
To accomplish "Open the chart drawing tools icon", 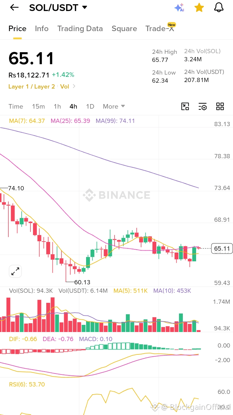I will pos(185,106).
